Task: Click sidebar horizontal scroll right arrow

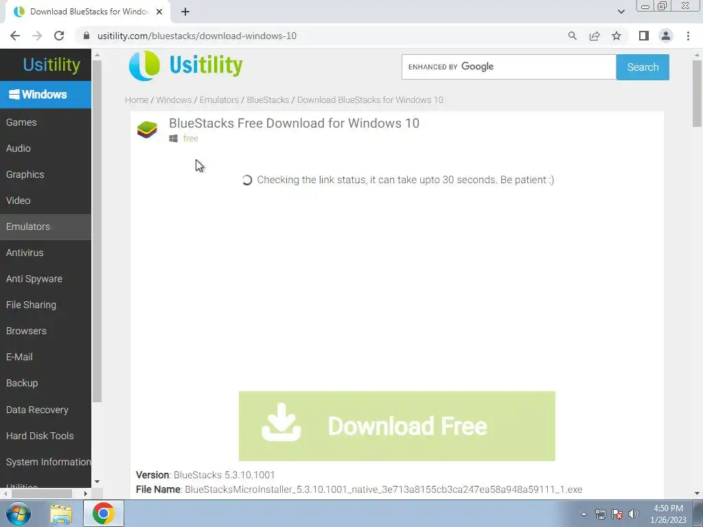Action: (86, 493)
